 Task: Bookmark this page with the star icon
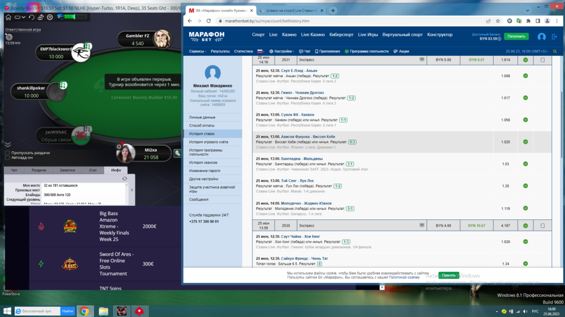click(498, 21)
